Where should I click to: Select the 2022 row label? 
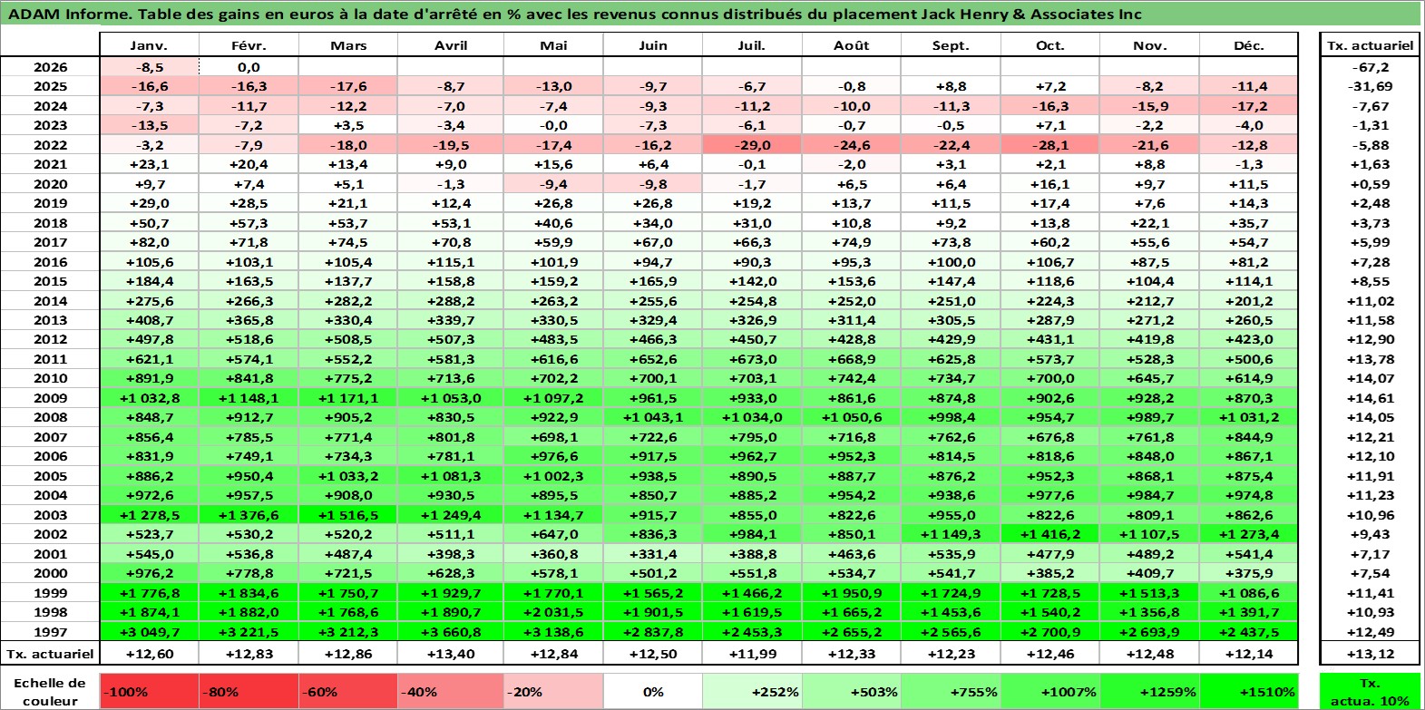click(x=50, y=145)
